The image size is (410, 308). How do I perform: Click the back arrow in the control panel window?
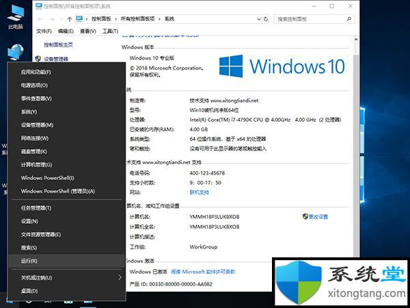(x=40, y=19)
